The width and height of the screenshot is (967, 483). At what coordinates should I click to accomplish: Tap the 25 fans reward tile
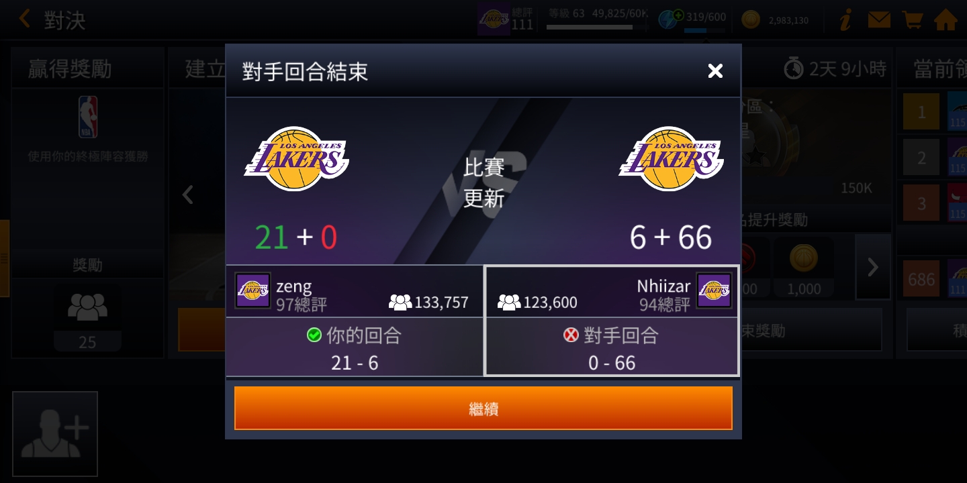point(87,318)
